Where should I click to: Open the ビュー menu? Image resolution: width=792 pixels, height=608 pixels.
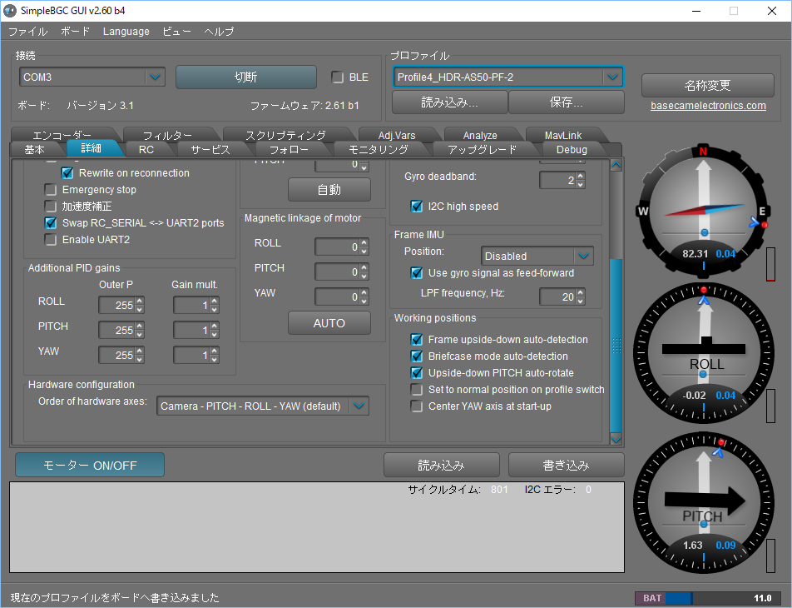(176, 32)
